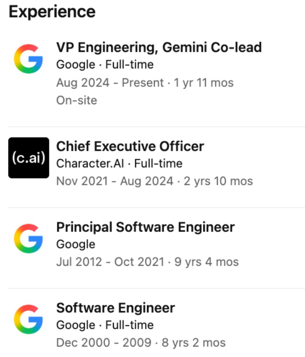Click the 'Dec 2000 - 2009' date range
This screenshot has height=357, width=305.
104,343
